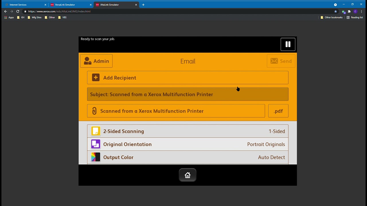Open 2-Sided Scanning option showing 1-Sided
Image resolution: width=367 pixels, height=206 pixels.
[188, 131]
